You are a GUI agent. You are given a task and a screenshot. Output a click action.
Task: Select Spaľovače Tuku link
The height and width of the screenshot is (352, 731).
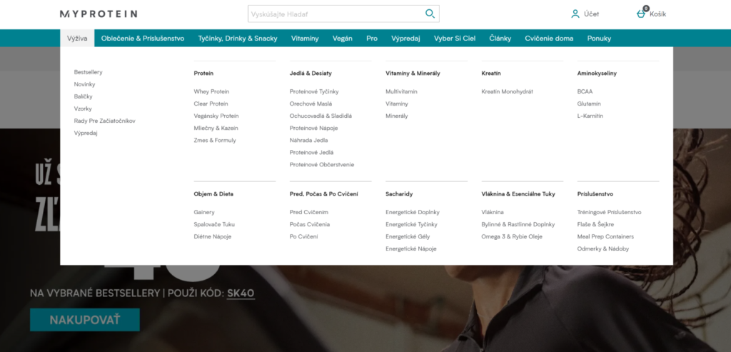pos(214,224)
